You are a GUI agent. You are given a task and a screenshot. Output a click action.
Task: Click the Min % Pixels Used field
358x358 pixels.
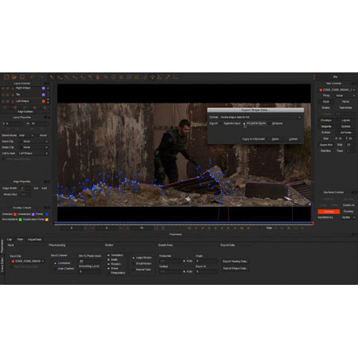89,261
